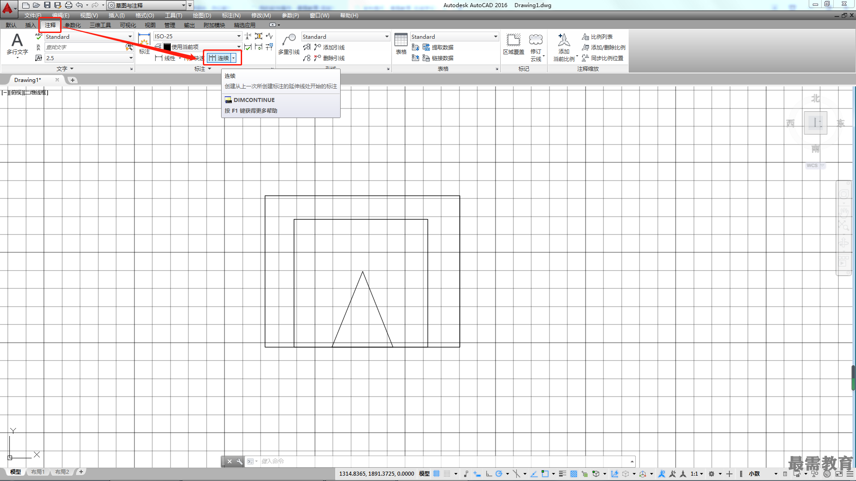Toggle lineweight display in status bar
This screenshot has height=481, width=856.
[563, 474]
